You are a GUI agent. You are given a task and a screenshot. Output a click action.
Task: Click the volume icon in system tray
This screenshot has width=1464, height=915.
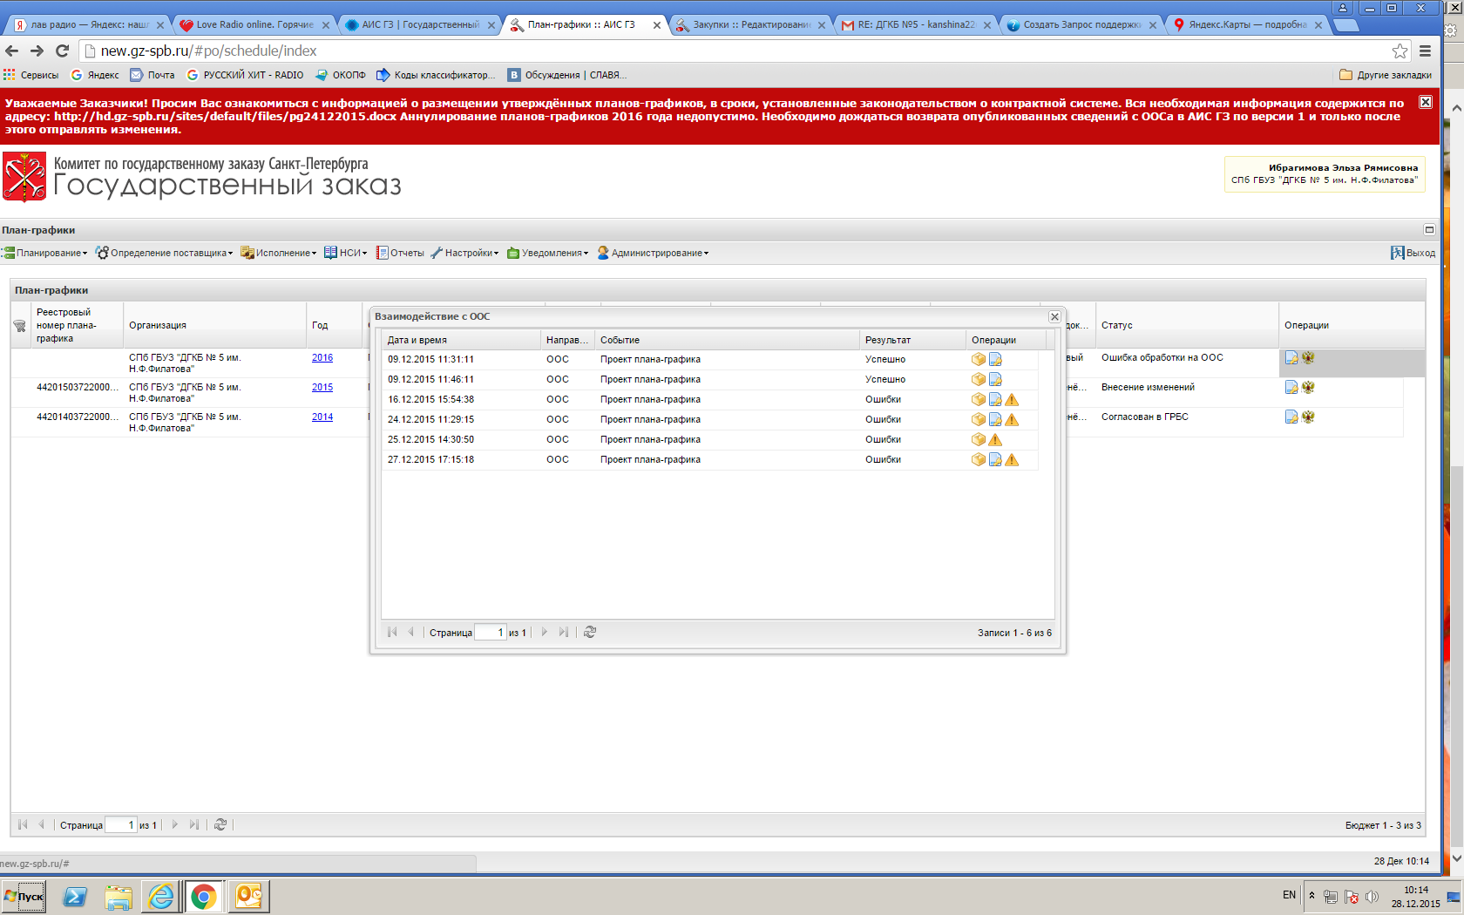(x=1372, y=897)
